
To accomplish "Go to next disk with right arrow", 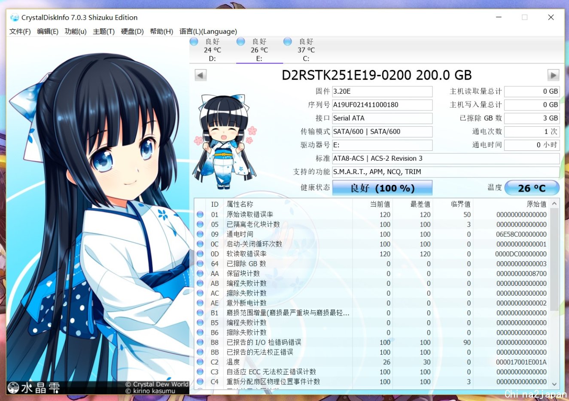I will coord(554,75).
